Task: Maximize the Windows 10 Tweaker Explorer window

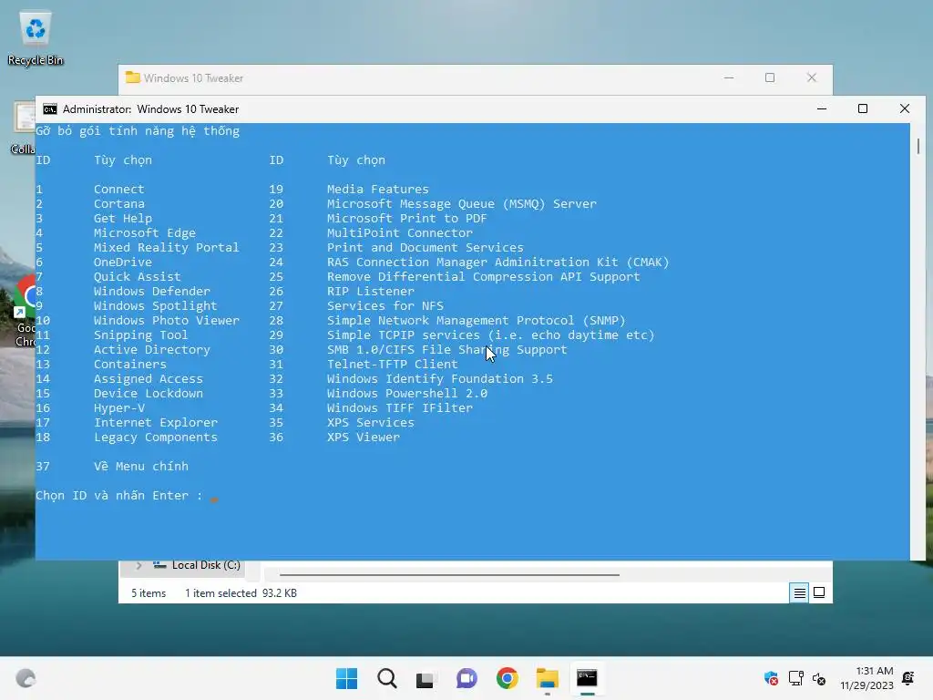Action: [770, 78]
